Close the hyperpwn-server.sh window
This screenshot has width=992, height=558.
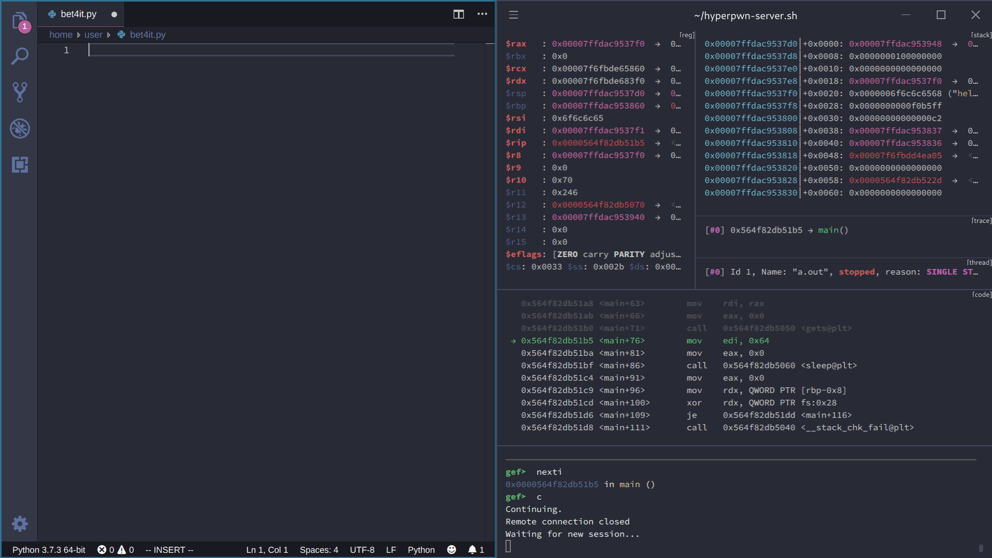[x=975, y=15]
